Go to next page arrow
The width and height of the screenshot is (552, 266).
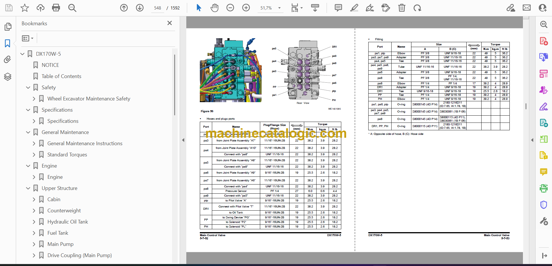point(140,8)
